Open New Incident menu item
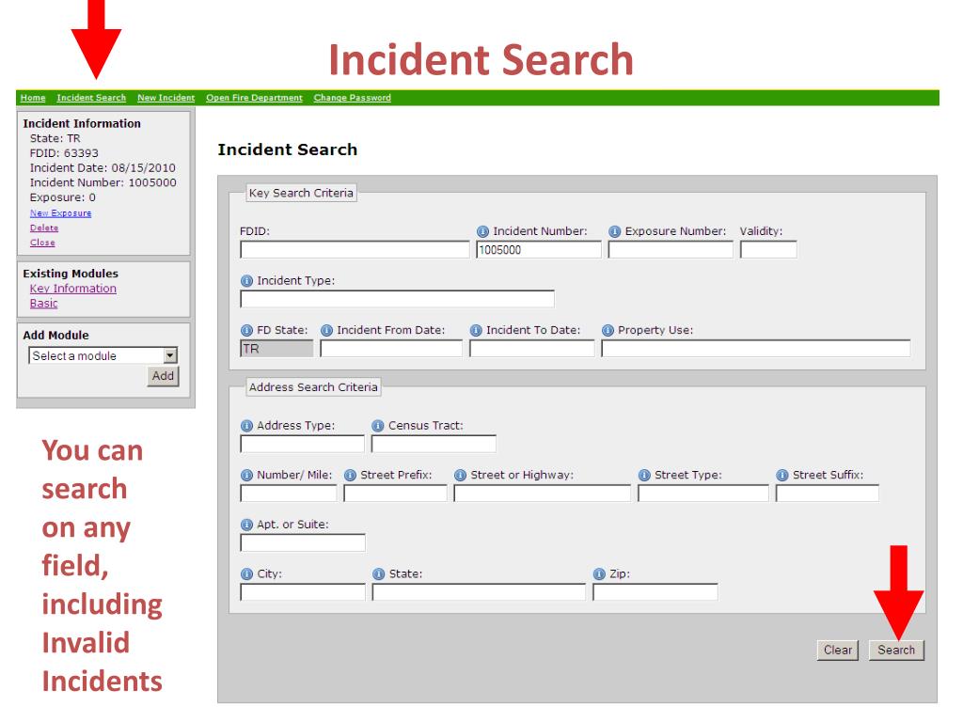This screenshot has height=722, width=963. coord(166,98)
